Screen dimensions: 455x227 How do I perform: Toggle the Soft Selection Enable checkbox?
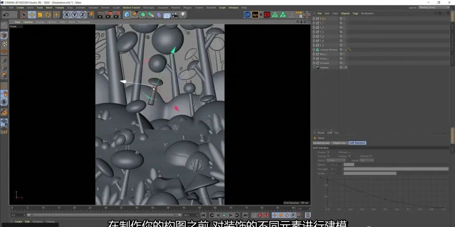(x=328, y=152)
